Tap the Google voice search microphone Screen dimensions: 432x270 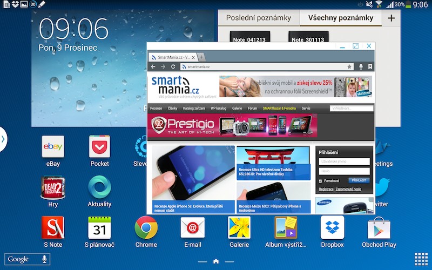tap(44, 259)
